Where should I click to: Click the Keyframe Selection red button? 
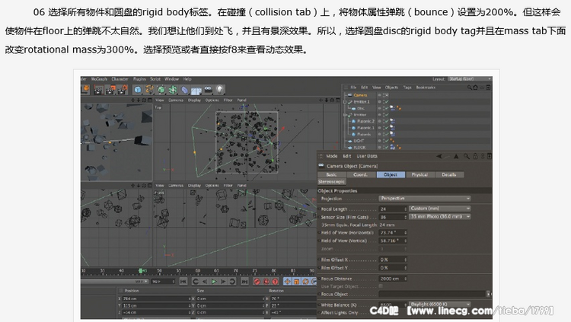(x=276, y=282)
